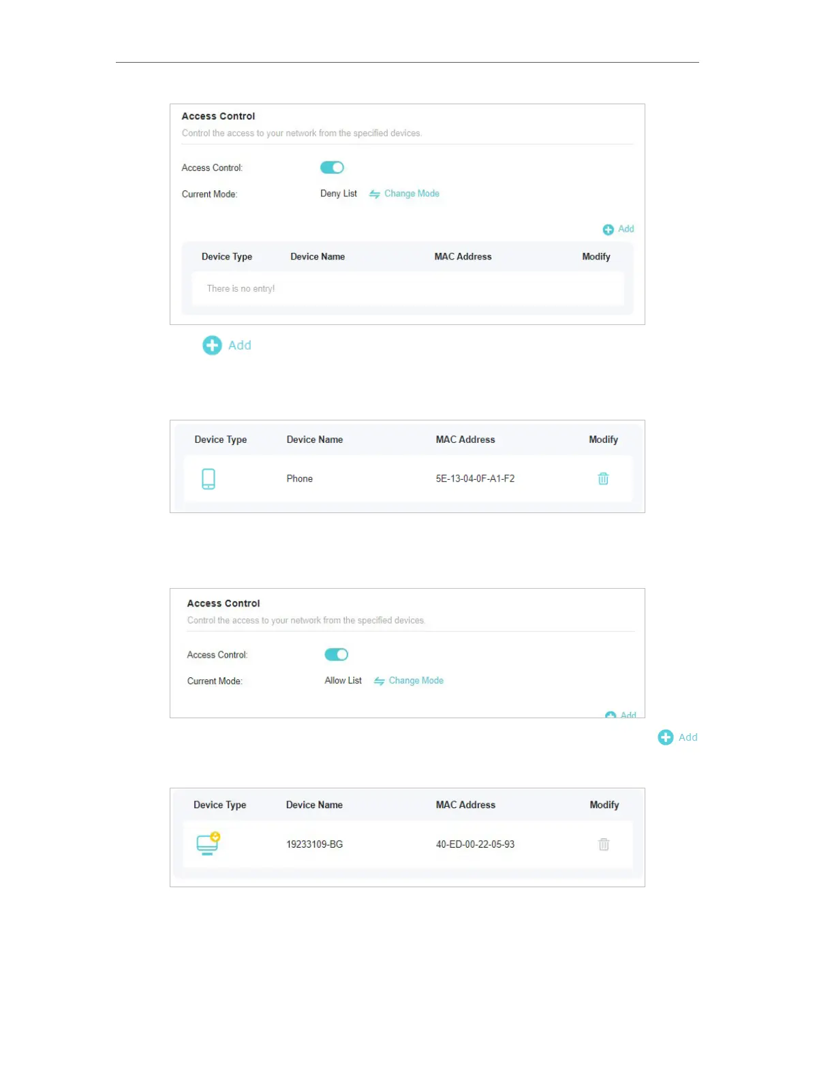
Task: Select MAC address 5E-13-04-0F-A1-F2
Action: [475, 479]
